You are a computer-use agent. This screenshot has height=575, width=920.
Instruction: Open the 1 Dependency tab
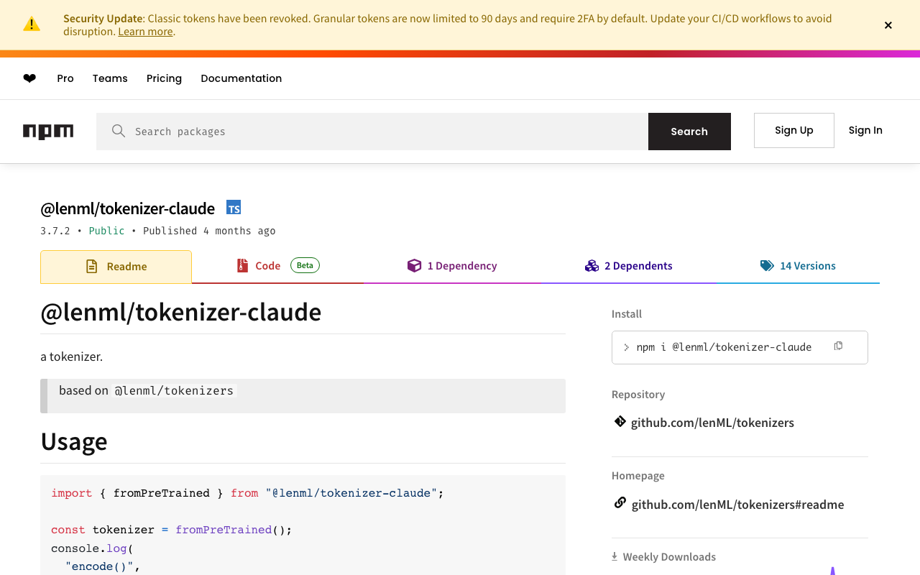(x=452, y=266)
